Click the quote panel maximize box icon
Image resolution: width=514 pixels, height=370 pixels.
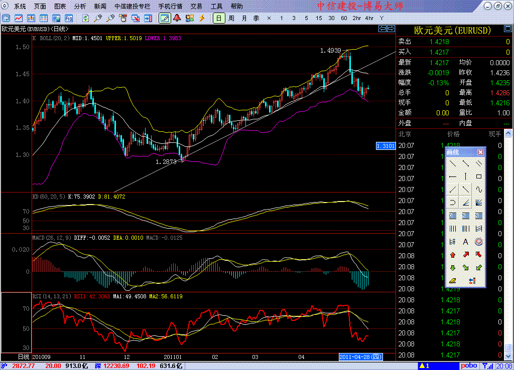click(508, 29)
